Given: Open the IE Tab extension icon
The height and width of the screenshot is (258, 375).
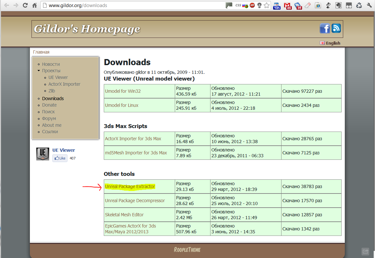Looking at the screenshot, I should pyautogui.click(x=318, y=5).
